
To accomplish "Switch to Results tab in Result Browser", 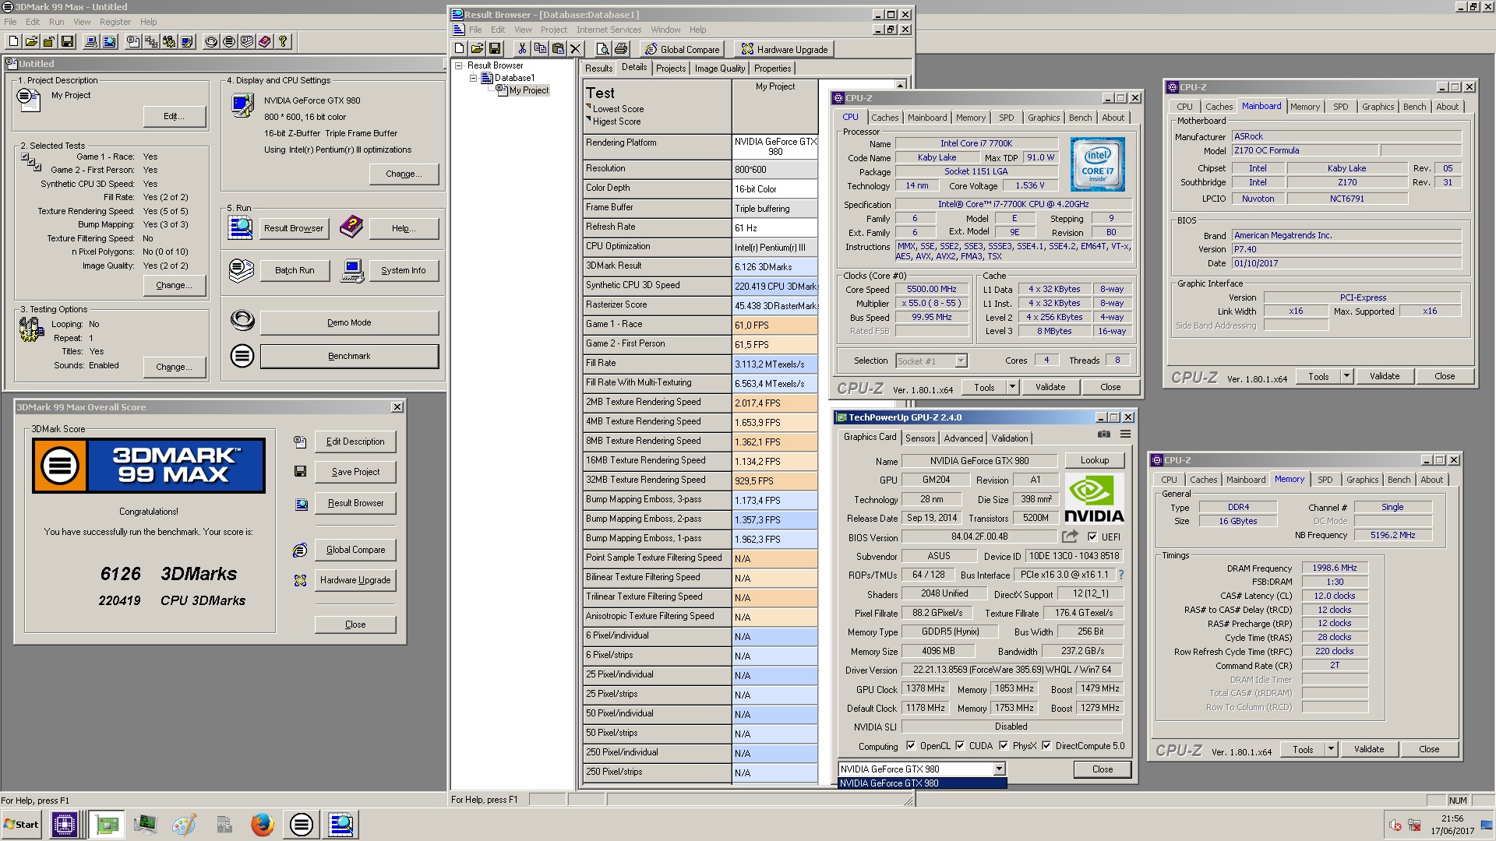I will [x=598, y=69].
